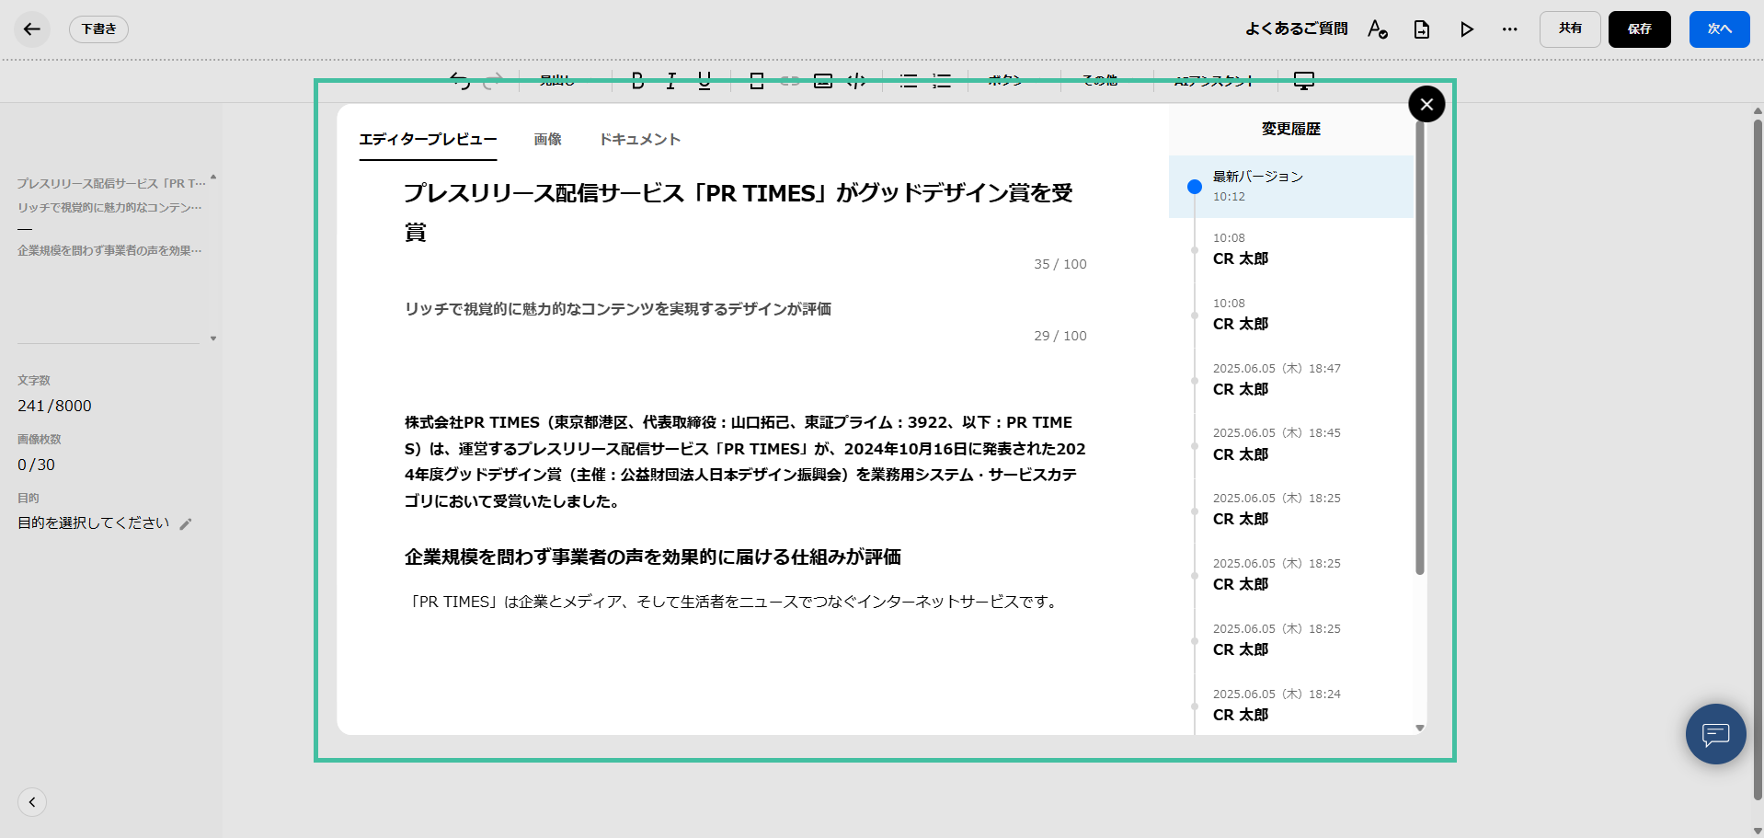This screenshot has width=1764, height=838.
Task: Click the pencil icon to edit 目的
Action: click(186, 523)
